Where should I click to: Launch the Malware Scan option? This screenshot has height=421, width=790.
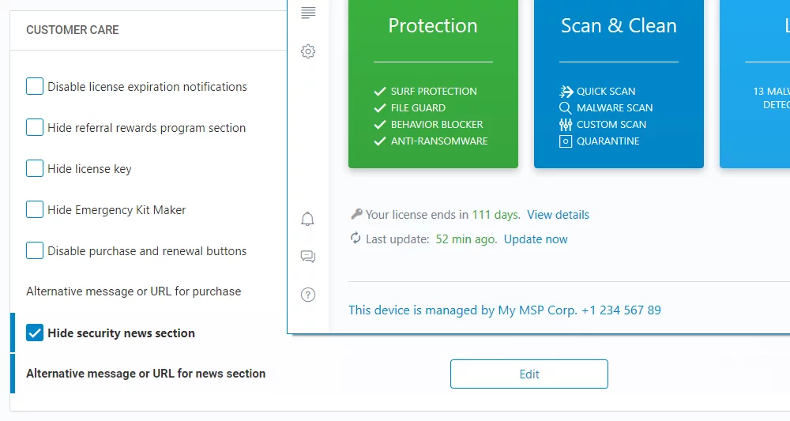click(614, 108)
